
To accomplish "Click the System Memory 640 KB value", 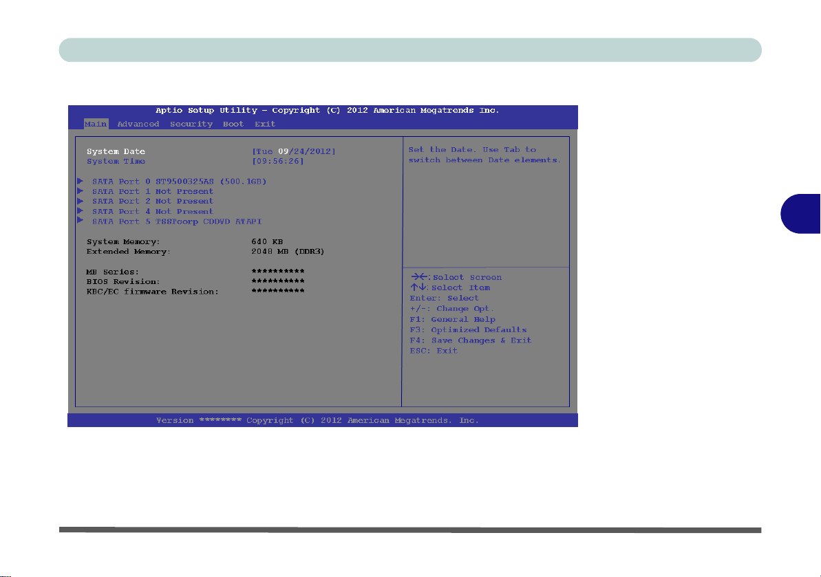I will 267,241.
